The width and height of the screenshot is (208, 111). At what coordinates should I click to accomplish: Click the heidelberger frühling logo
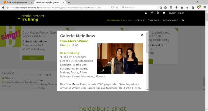pos(31,18)
